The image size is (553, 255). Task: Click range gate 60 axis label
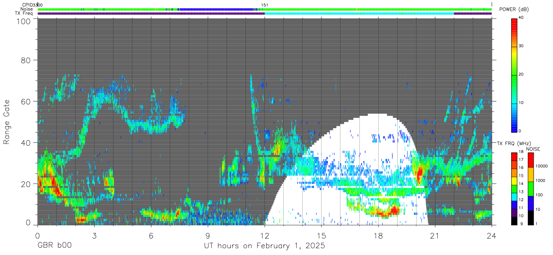pyautogui.click(x=26, y=101)
